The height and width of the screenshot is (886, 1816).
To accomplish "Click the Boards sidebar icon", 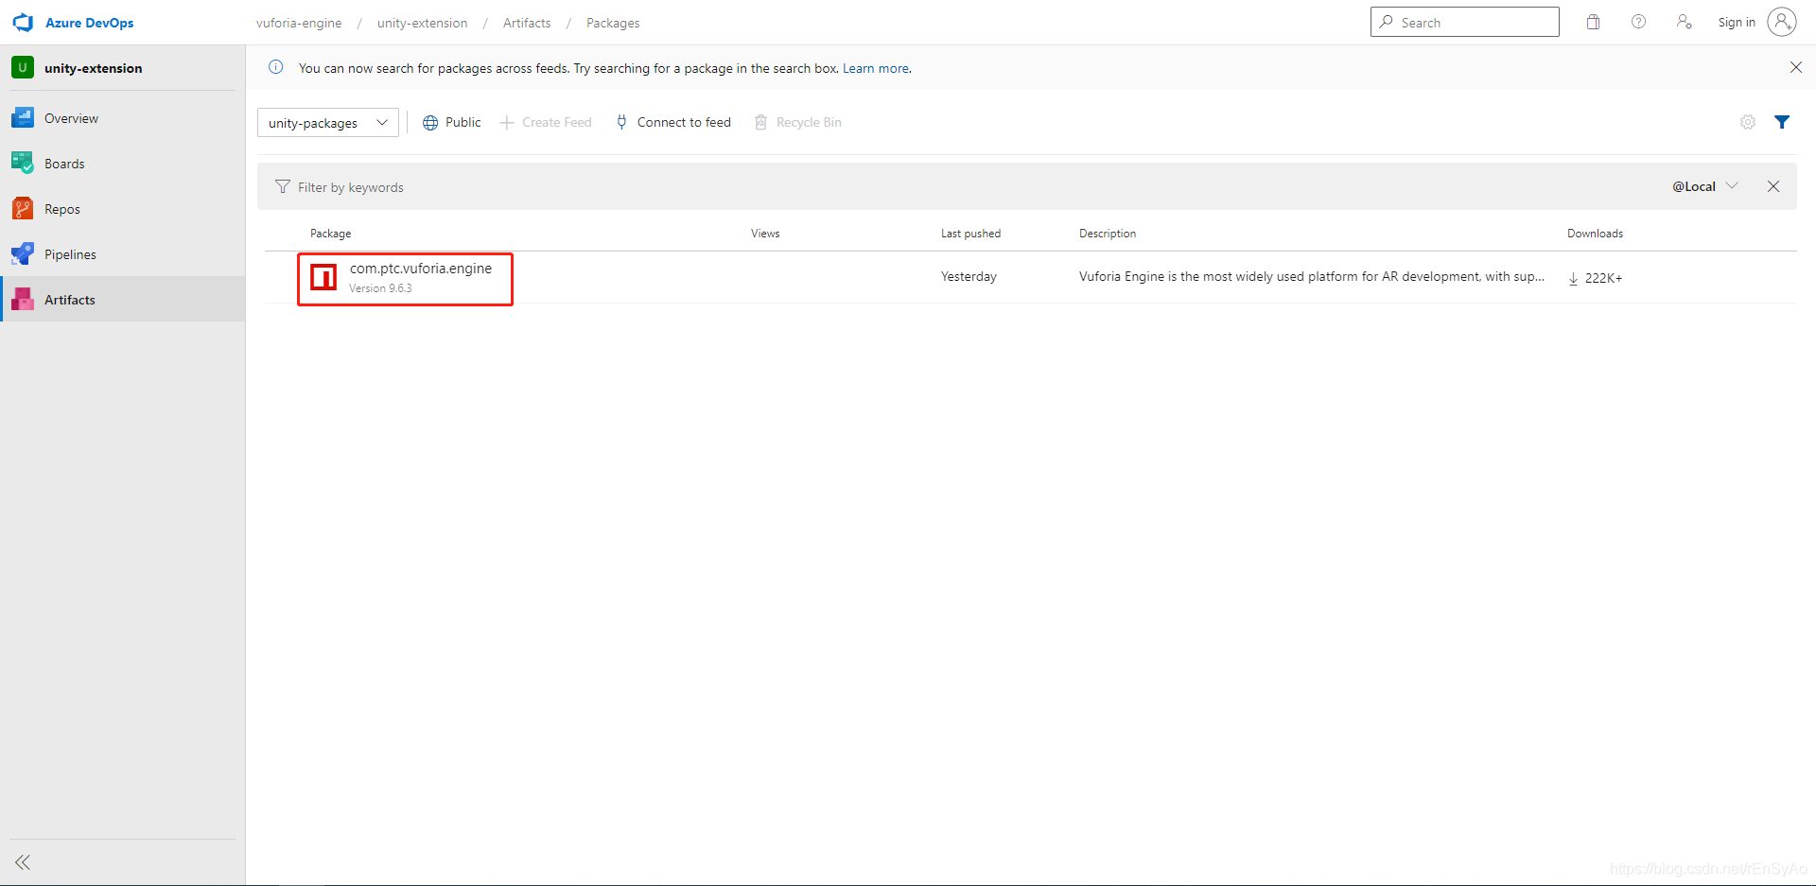I will point(23,163).
